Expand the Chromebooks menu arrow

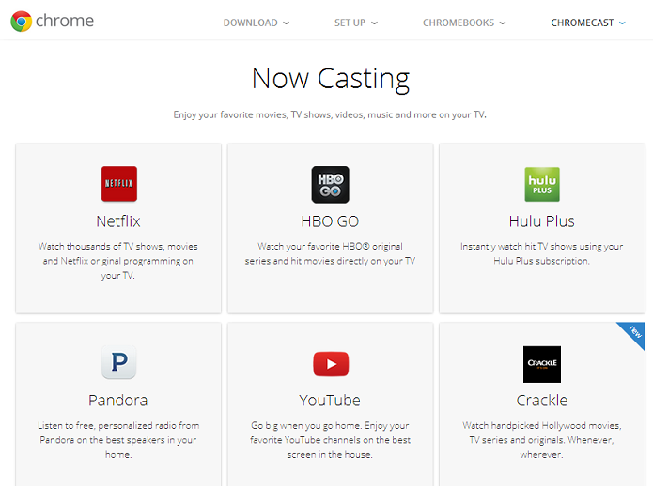click(503, 23)
